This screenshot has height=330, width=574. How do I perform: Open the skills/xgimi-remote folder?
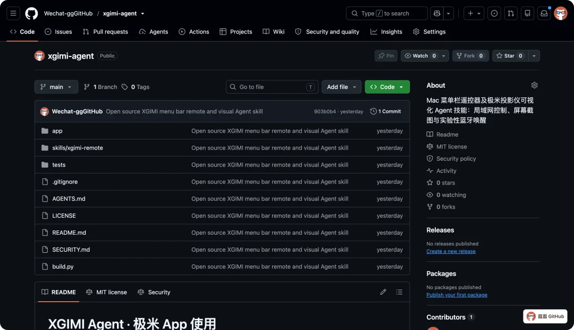point(78,148)
